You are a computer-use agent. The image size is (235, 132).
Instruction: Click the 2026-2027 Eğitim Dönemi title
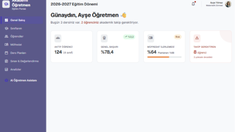[74, 4]
